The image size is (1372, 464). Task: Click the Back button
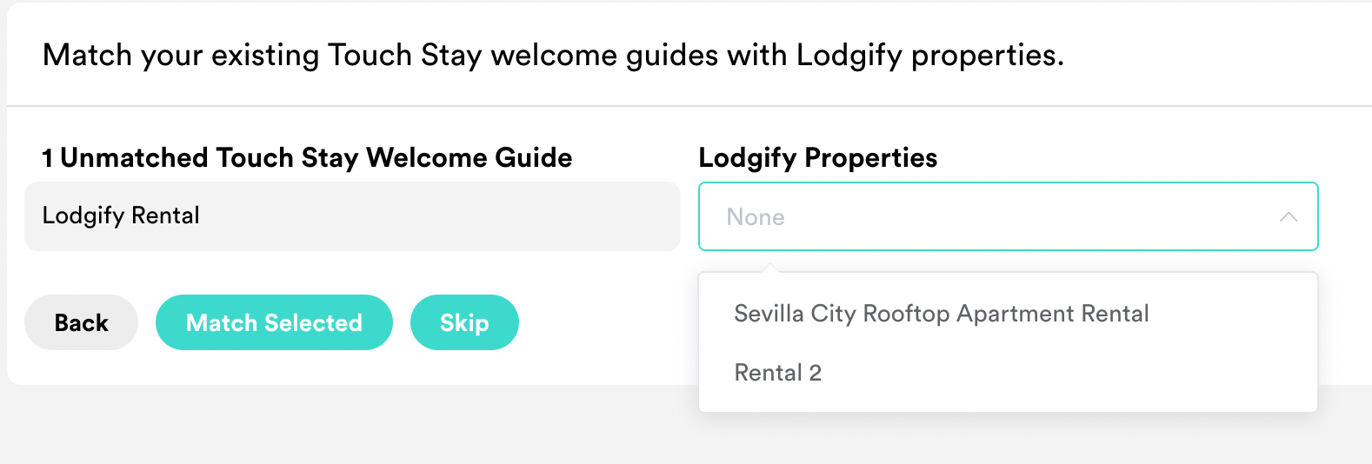pos(81,322)
